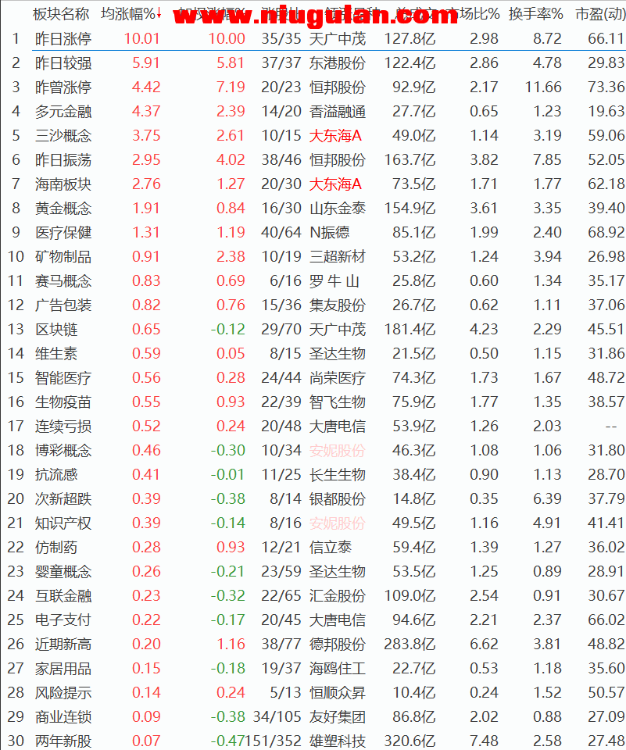Select the 近期新高 sector
Viewport: 626px width, 750px height.
pos(63,645)
